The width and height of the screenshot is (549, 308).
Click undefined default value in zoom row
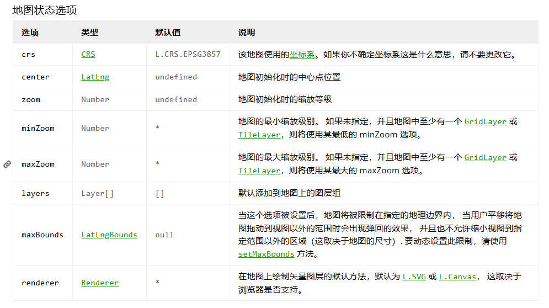[176, 99]
